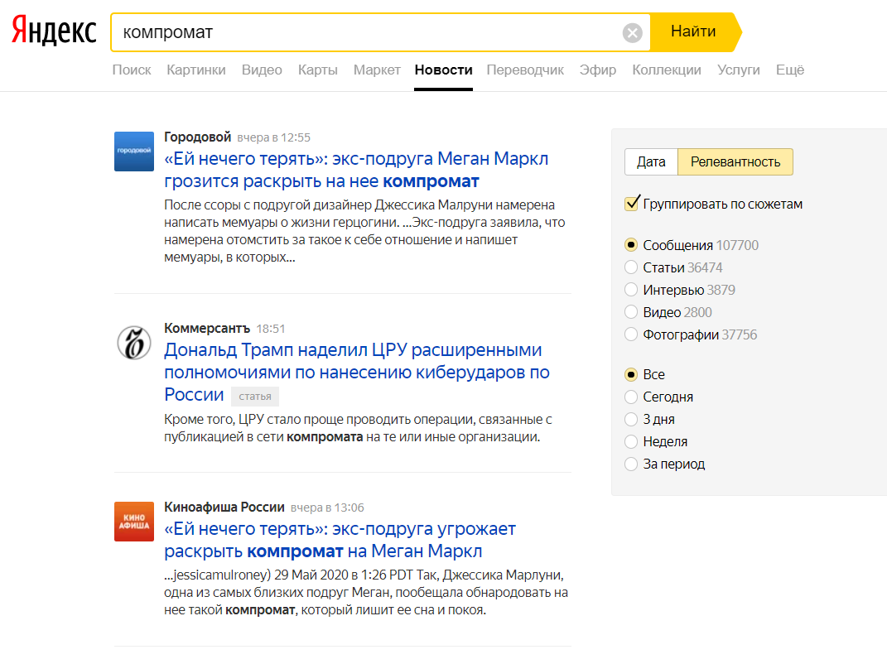Select the Интервью radio button

click(631, 290)
